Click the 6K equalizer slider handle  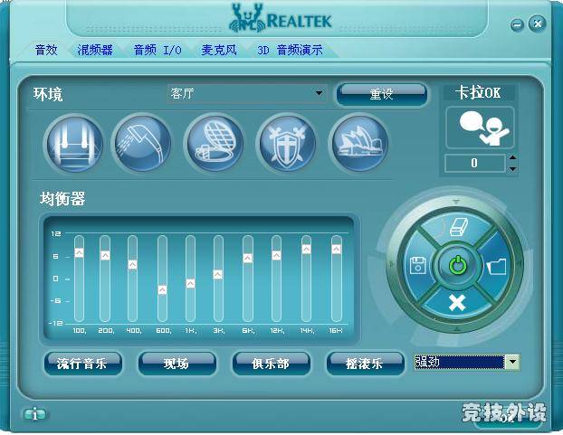[247, 258]
